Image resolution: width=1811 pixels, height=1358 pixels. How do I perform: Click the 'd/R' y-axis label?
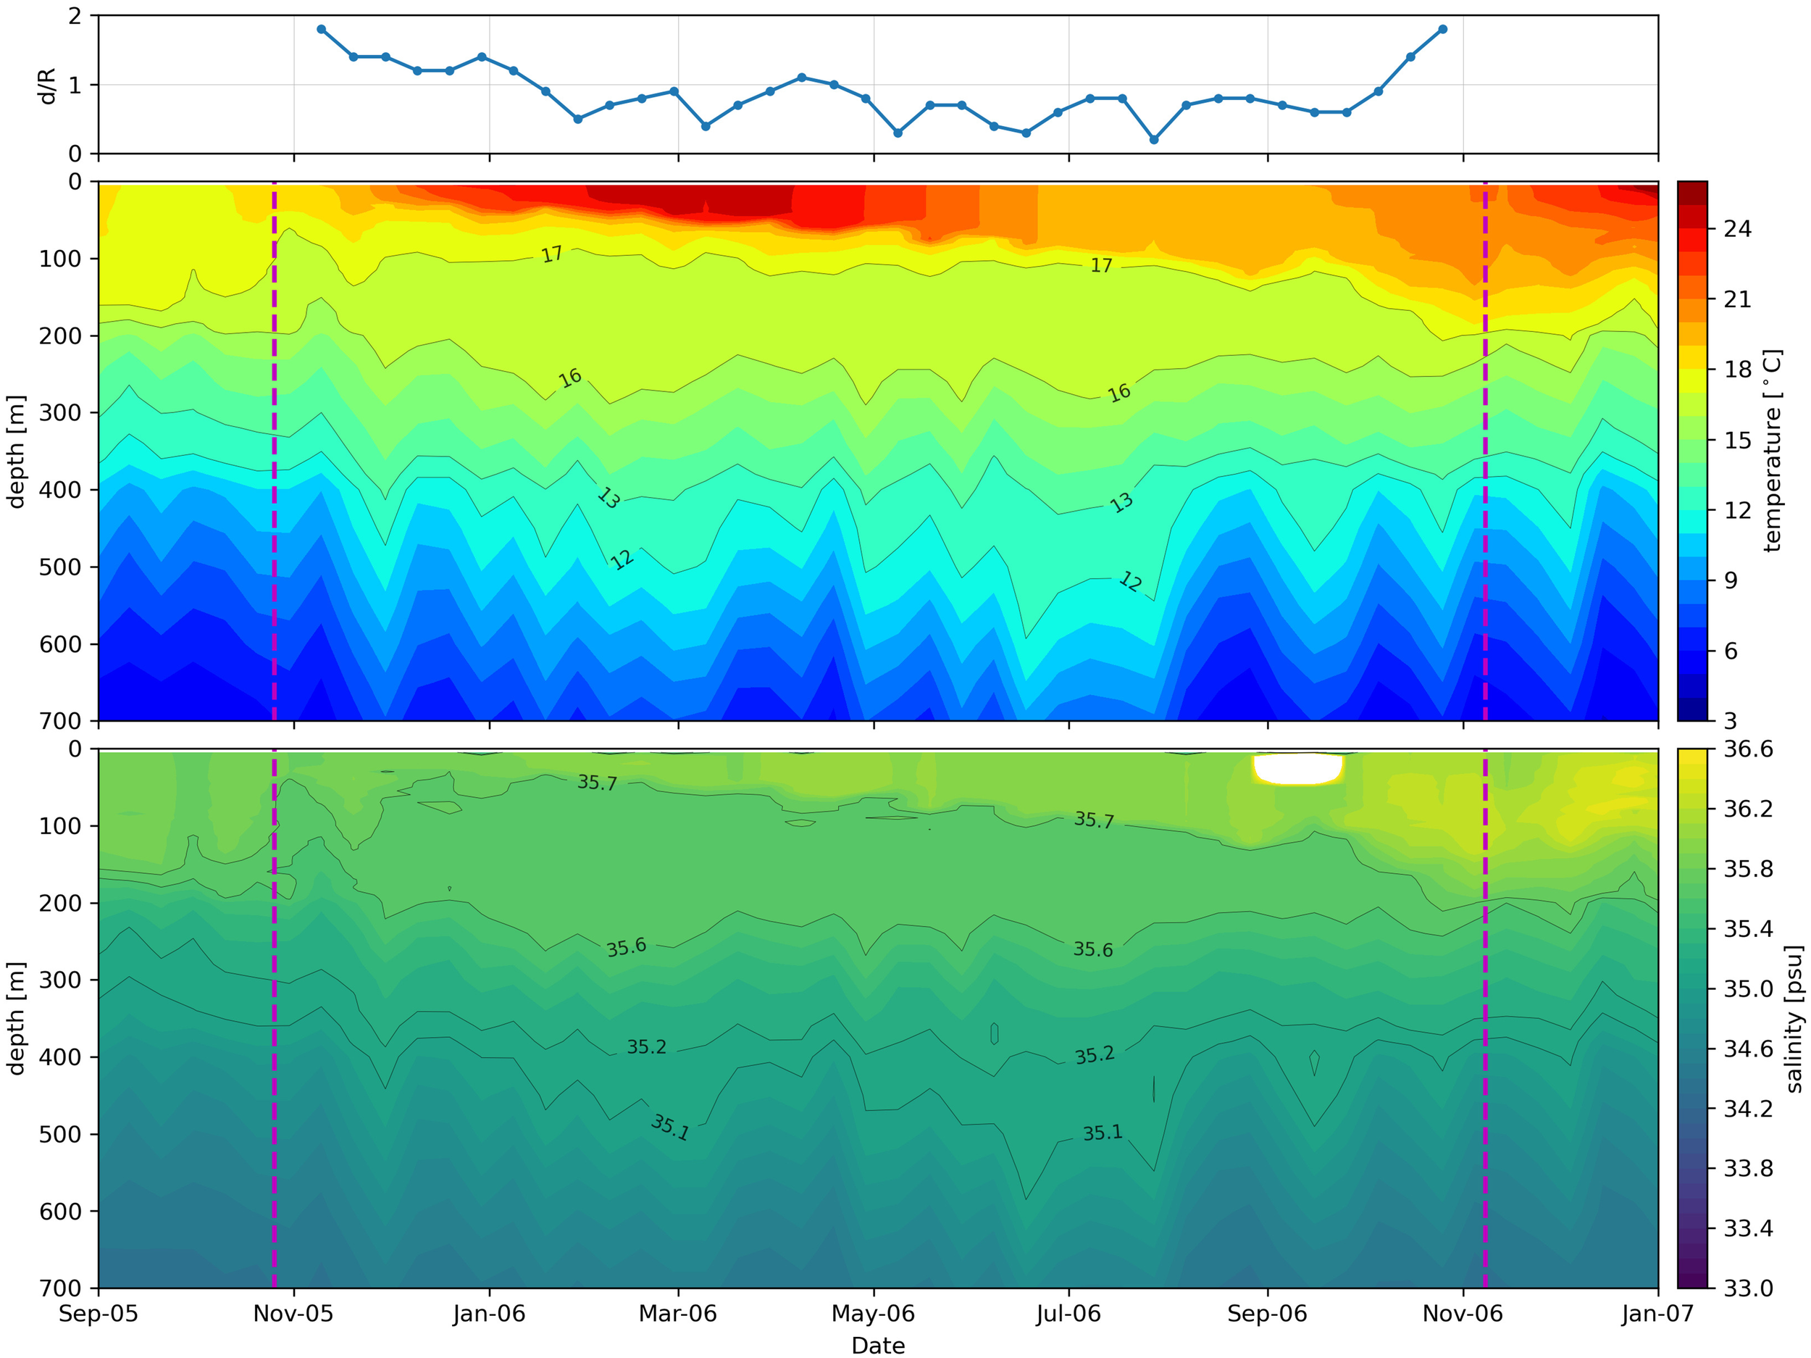[x=48, y=86]
